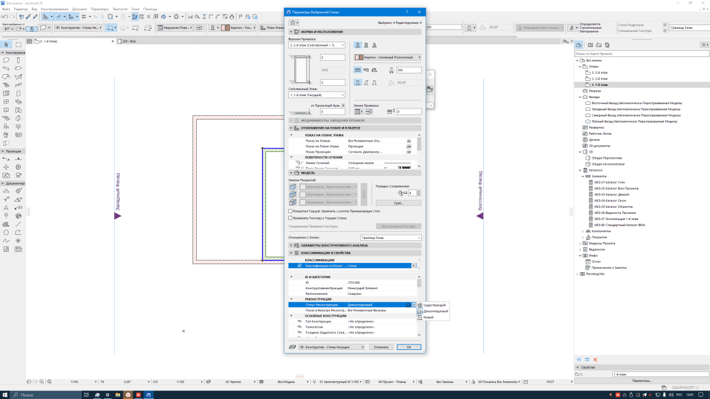Image resolution: width=710 pixels, height=399 pixels.
Task: Click cut fill pen color swatch
Action: (404, 168)
